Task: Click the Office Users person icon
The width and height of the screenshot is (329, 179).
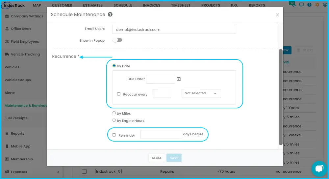Action: [7, 29]
